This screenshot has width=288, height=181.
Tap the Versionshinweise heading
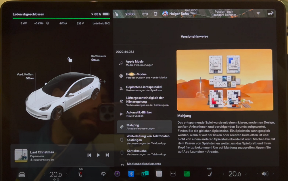pyautogui.click(x=195, y=36)
